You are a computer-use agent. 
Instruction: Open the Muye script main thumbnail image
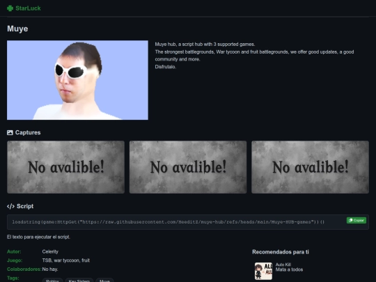tap(77, 80)
